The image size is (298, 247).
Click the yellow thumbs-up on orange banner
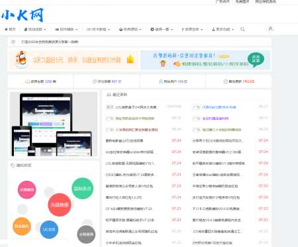130,59
